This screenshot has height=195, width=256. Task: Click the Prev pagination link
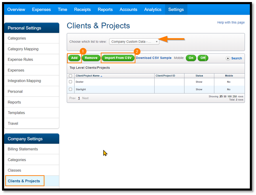click(72, 98)
